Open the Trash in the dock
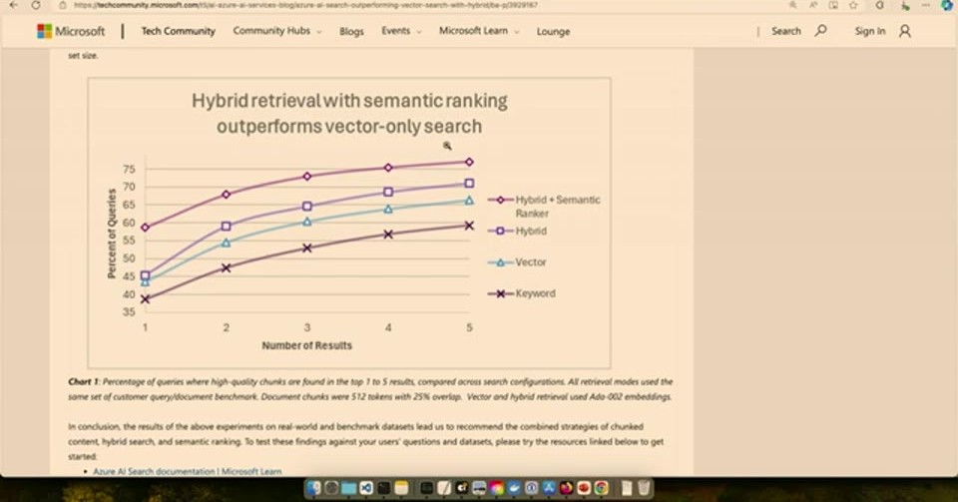This screenshot has height=502, width=958. click(x=644, y=487)
